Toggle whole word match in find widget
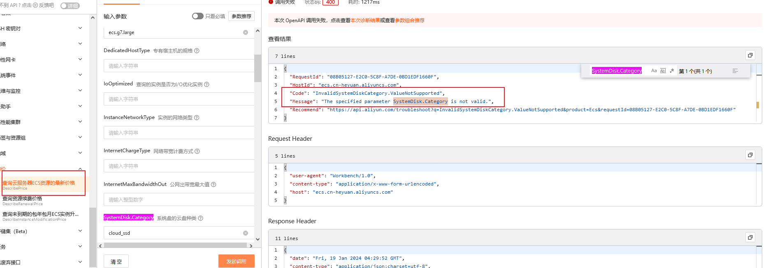768x268 pixels. 663,71
